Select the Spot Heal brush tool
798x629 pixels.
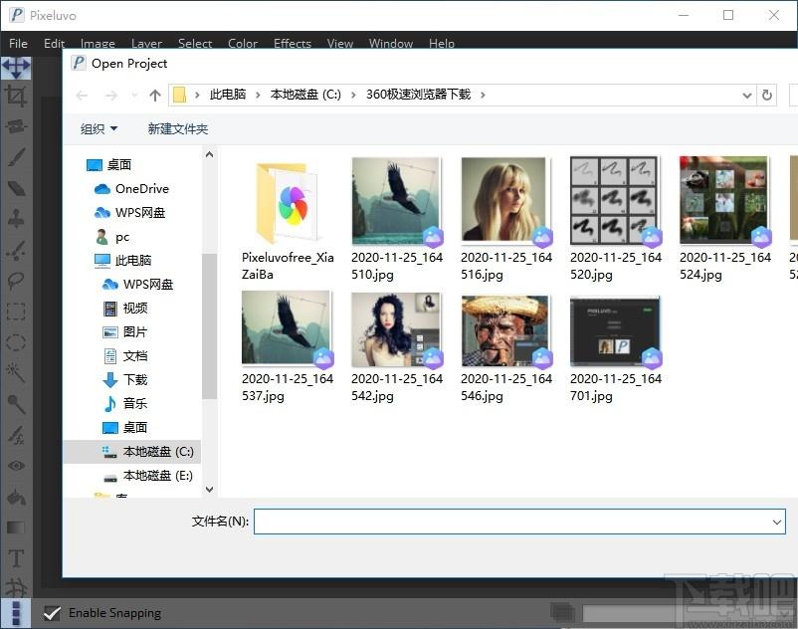(x=16, y=250)
